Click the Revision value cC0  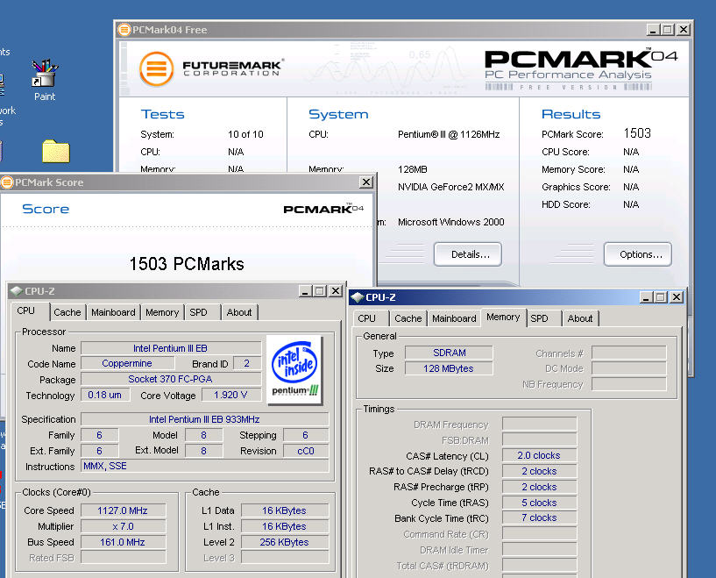click(306, 451)
